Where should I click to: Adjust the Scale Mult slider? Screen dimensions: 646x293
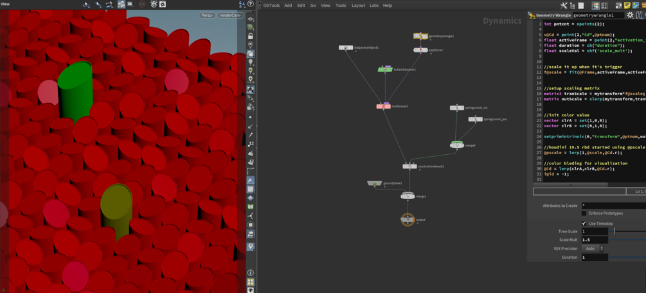[x=627, y=240]
